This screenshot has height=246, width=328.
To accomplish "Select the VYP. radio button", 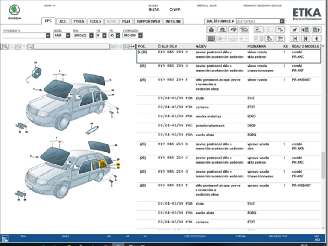I will [x=171, y=9].
